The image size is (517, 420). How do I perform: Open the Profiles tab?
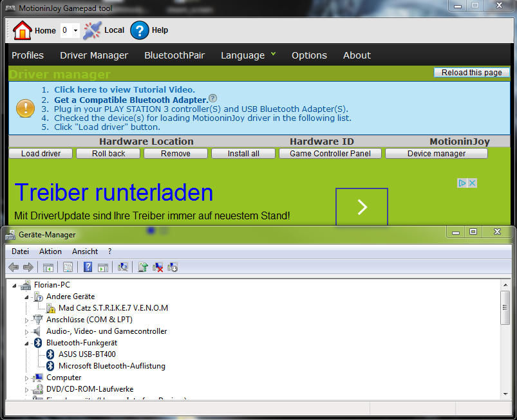pyautogui.click(x=28, y=55)
